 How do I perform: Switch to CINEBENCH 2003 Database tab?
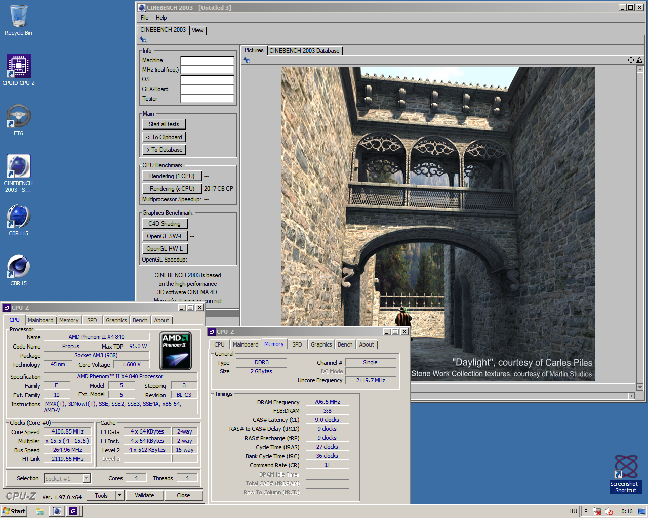(x=304, y=51)
